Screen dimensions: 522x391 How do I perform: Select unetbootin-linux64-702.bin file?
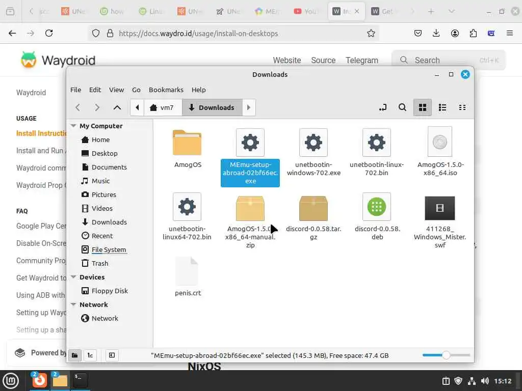pyautogui.click(x=187, y=217)
